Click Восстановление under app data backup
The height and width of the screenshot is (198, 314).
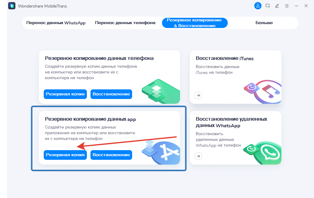[x=111, y=155]
